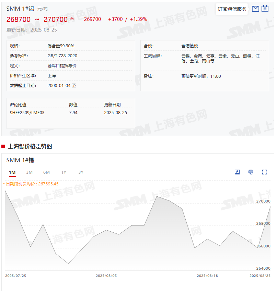Screen dimensions: 277x293
Task: Click the 2025/08/06 x-axis date label
Action: click(x=106, y=276)
